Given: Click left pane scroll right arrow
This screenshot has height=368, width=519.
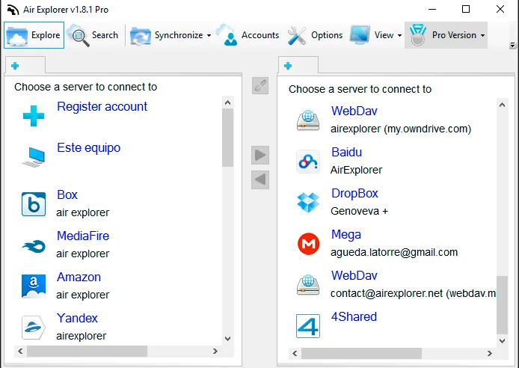Looking at the screenshot, I should pos(215,351).
